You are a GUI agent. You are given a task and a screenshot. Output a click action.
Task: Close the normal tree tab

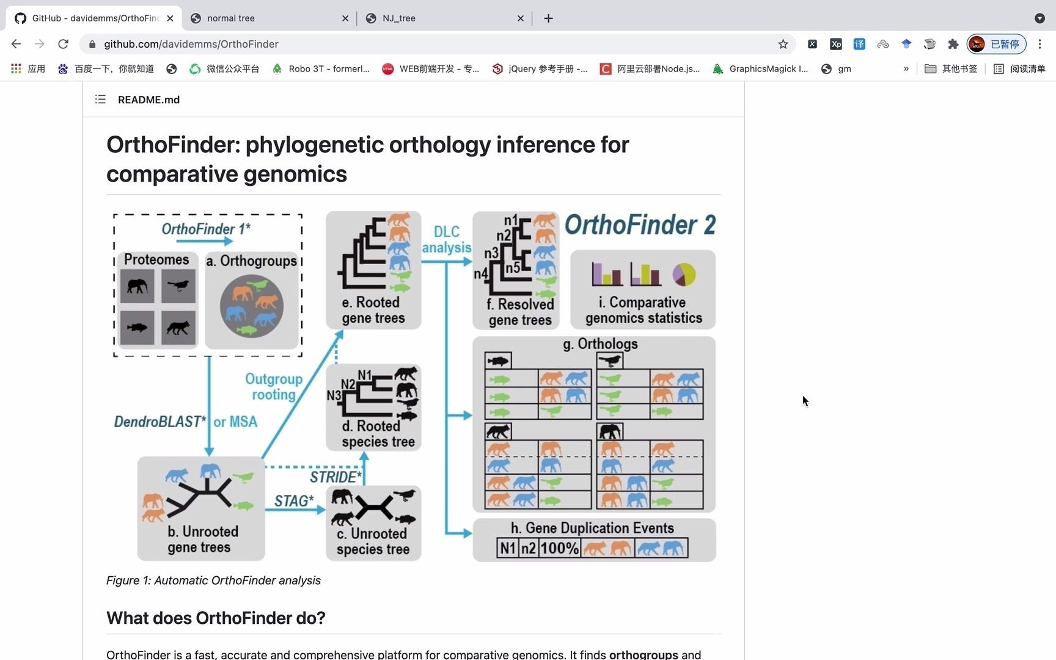pyautogui.click(x=345, y=18)
